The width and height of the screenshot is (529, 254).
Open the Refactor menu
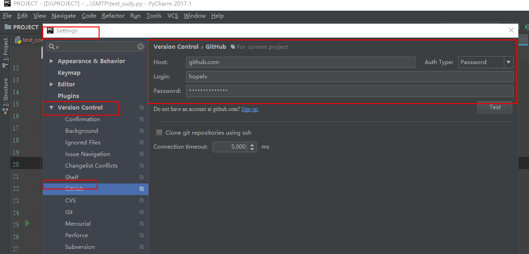(114, 15)
